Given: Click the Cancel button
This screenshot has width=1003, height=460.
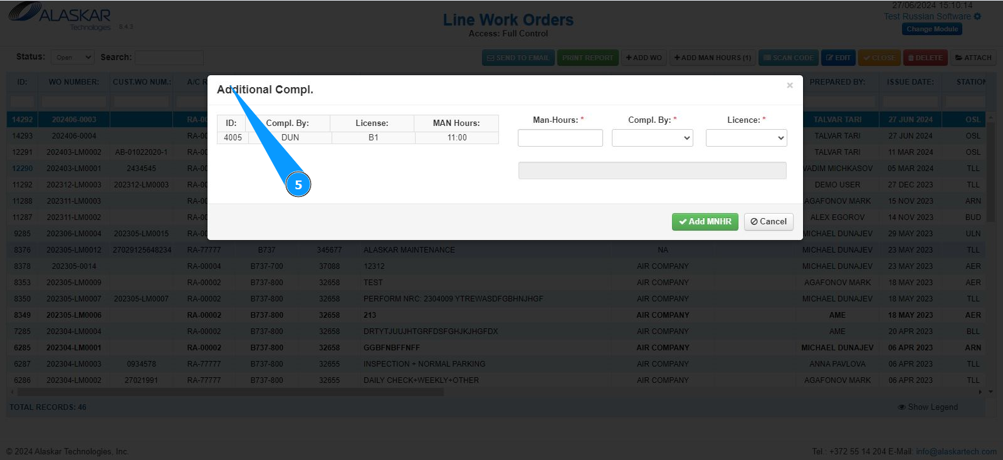Looking at the screenshot, I should click(769, 221).
